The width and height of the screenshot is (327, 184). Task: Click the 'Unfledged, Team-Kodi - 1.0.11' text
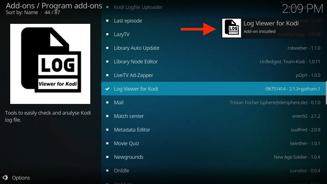pos(290,62)
